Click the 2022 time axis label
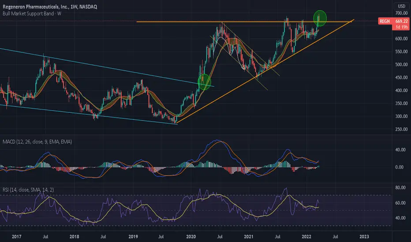 306,237
